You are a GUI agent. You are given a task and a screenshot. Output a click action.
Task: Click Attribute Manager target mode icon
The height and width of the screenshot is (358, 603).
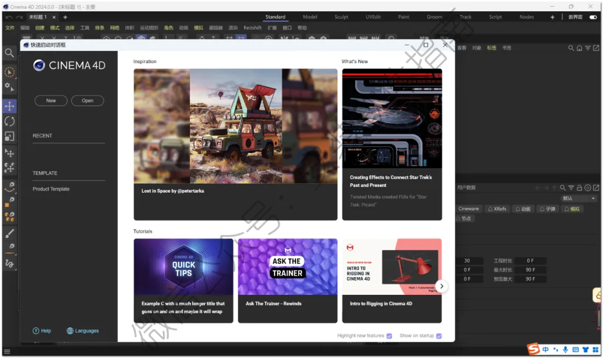(x=587, y=188)
